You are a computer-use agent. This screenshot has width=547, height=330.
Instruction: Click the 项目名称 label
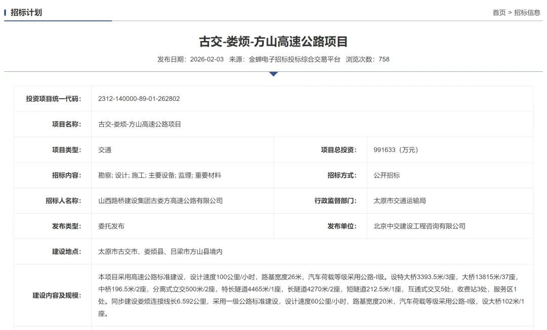67,124
